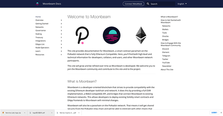Expand the Integrations chevron
223x116 pixels.
point(61,41)
